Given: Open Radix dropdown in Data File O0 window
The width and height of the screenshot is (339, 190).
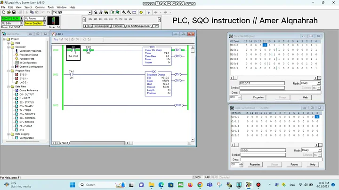Looking at the screenshot, I should pos(320,150).
